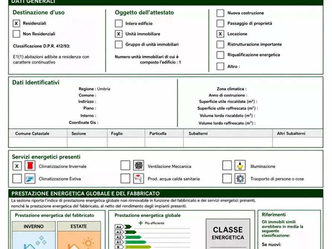Viewport: 332px width, 249px height.
Task: Click the empty cell under Comune Catastale
Action: tap(38, 142)
